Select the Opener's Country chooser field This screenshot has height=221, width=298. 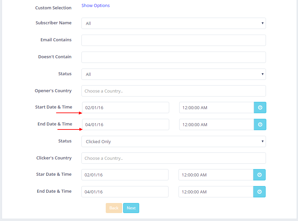pyautogui.click(x=174, y=91)
